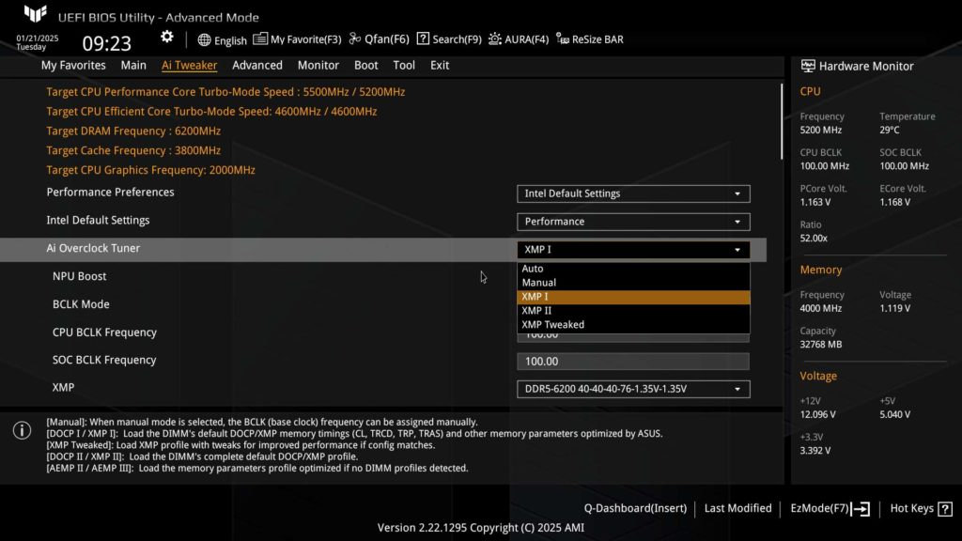Click Target CPU Performance Core Turbo-Mode text

pyautogui.click(x=225, y=92)
